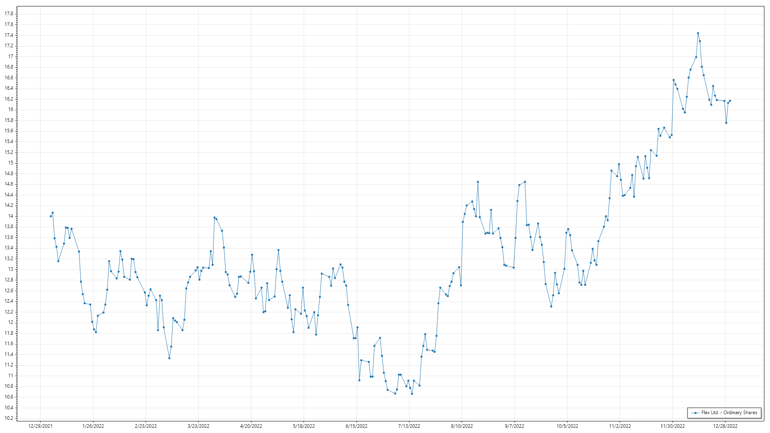Click the 16 y-axis value label
This screenshot has width=770, height=433.
[10, 109]
